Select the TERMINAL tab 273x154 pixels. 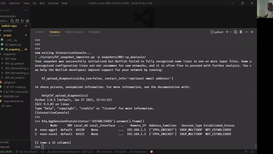(55, 32)
